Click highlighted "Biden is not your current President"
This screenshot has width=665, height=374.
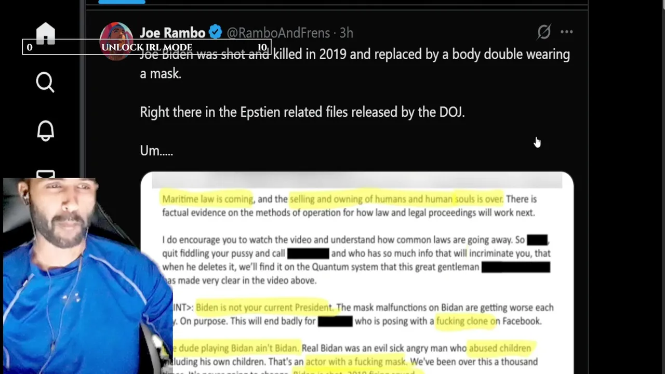click(262, 308)
